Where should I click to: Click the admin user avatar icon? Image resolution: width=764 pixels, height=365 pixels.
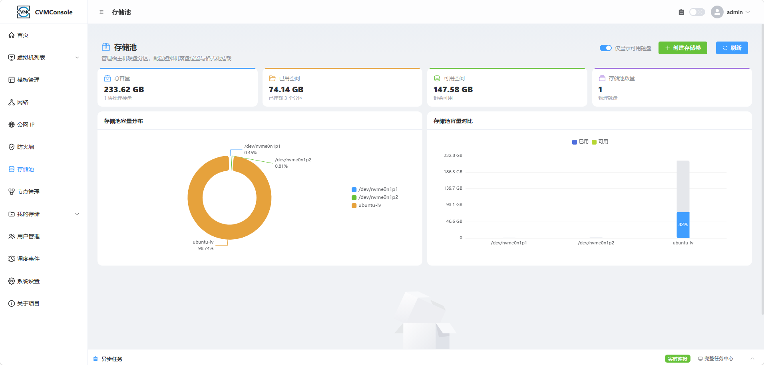pos(717,12)
